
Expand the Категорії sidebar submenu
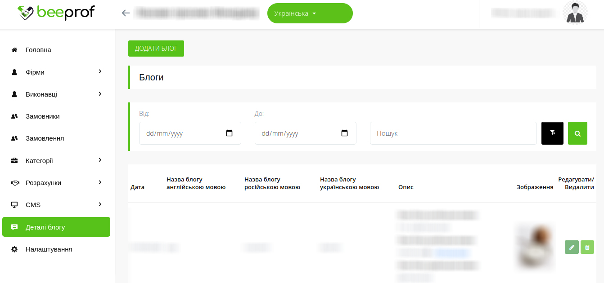point(99,160)
